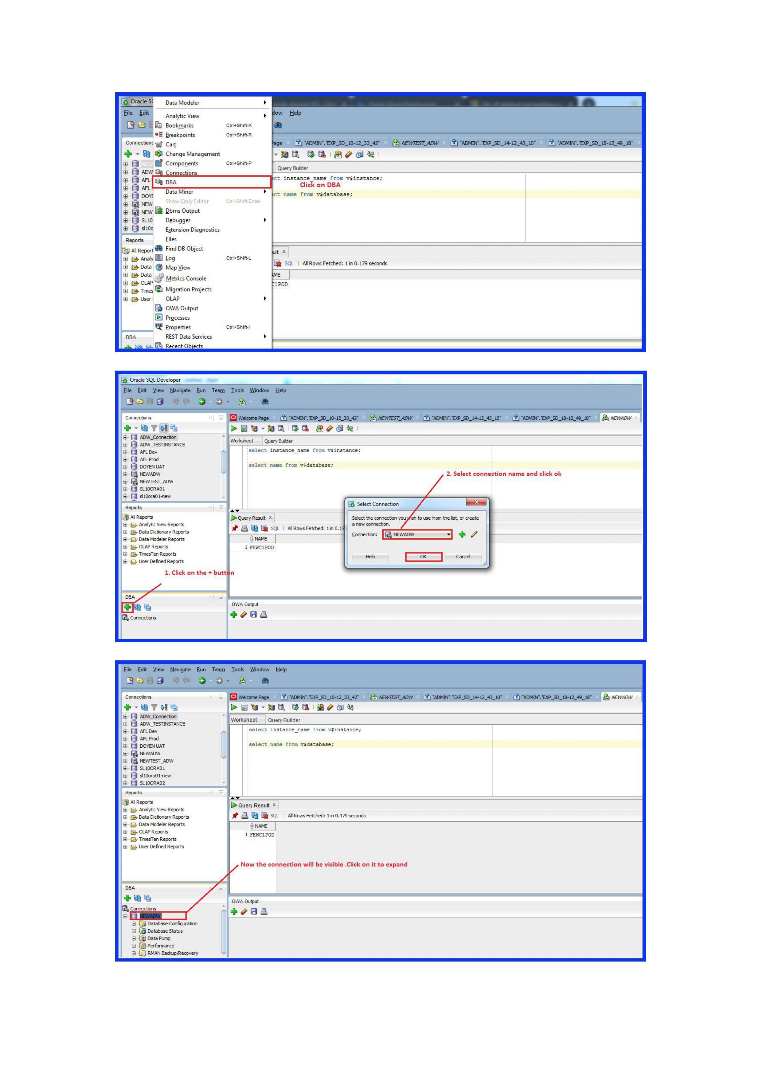Open the Tools menu in middle screenshot

(237, 390)
